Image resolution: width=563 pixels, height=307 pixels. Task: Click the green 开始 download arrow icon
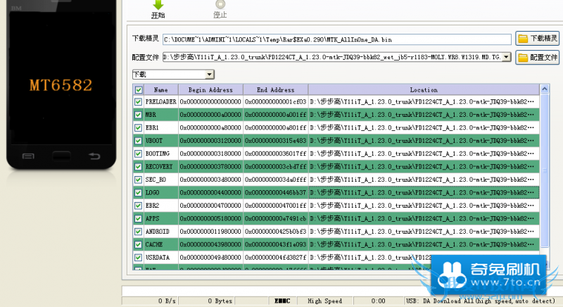point(158,4)
